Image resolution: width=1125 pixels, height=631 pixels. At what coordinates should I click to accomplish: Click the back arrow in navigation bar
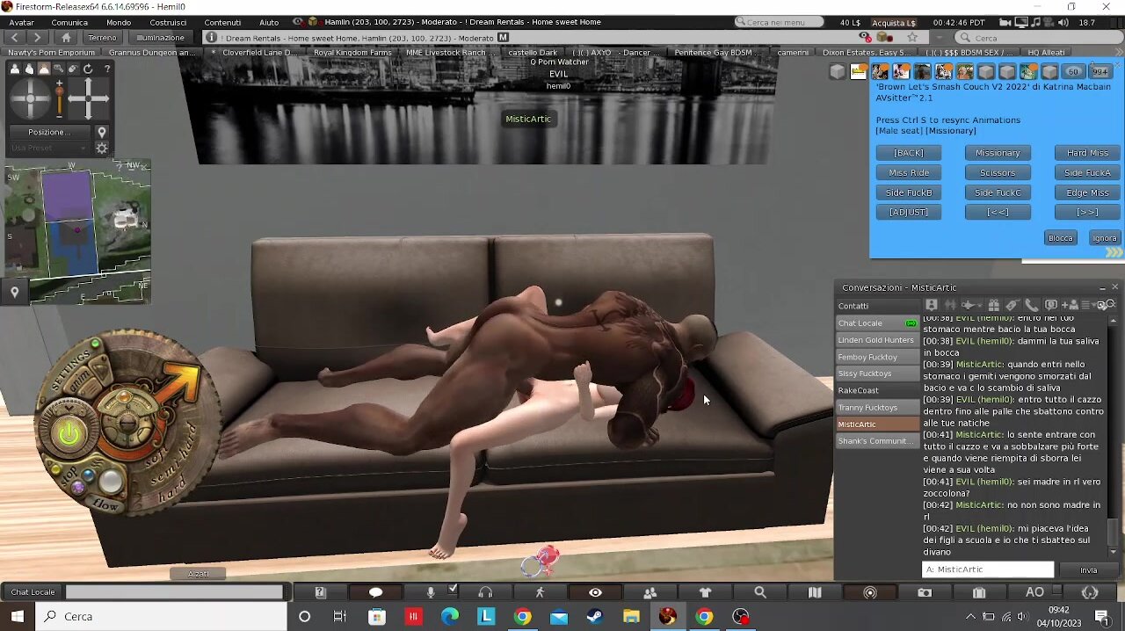tap(15, 38)
